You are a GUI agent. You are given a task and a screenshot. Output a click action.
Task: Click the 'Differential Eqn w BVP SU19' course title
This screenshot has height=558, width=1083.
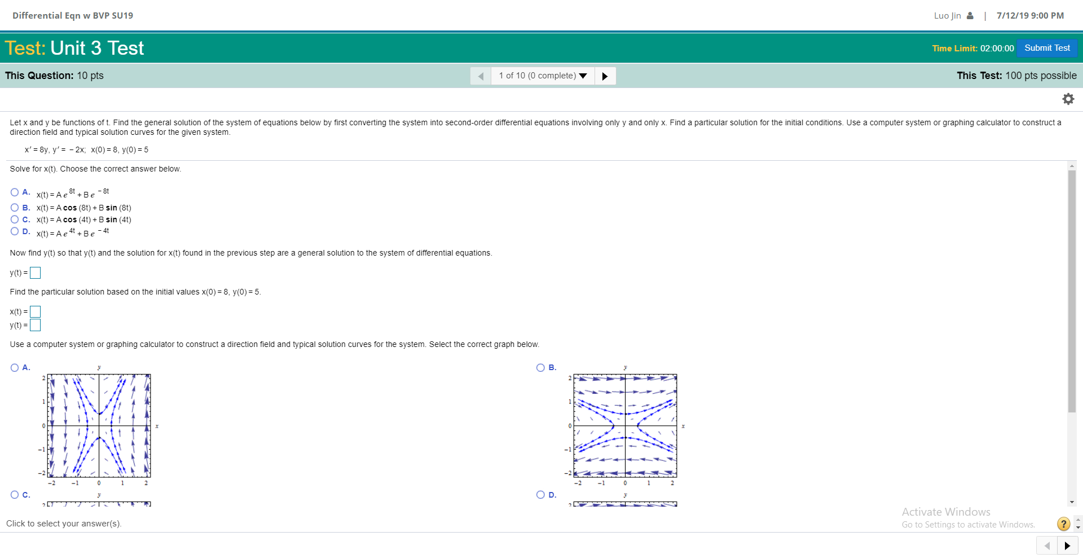coord(73,16)
